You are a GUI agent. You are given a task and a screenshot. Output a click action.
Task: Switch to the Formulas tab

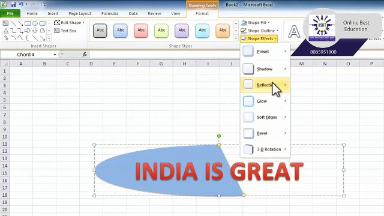pos(110,13)
